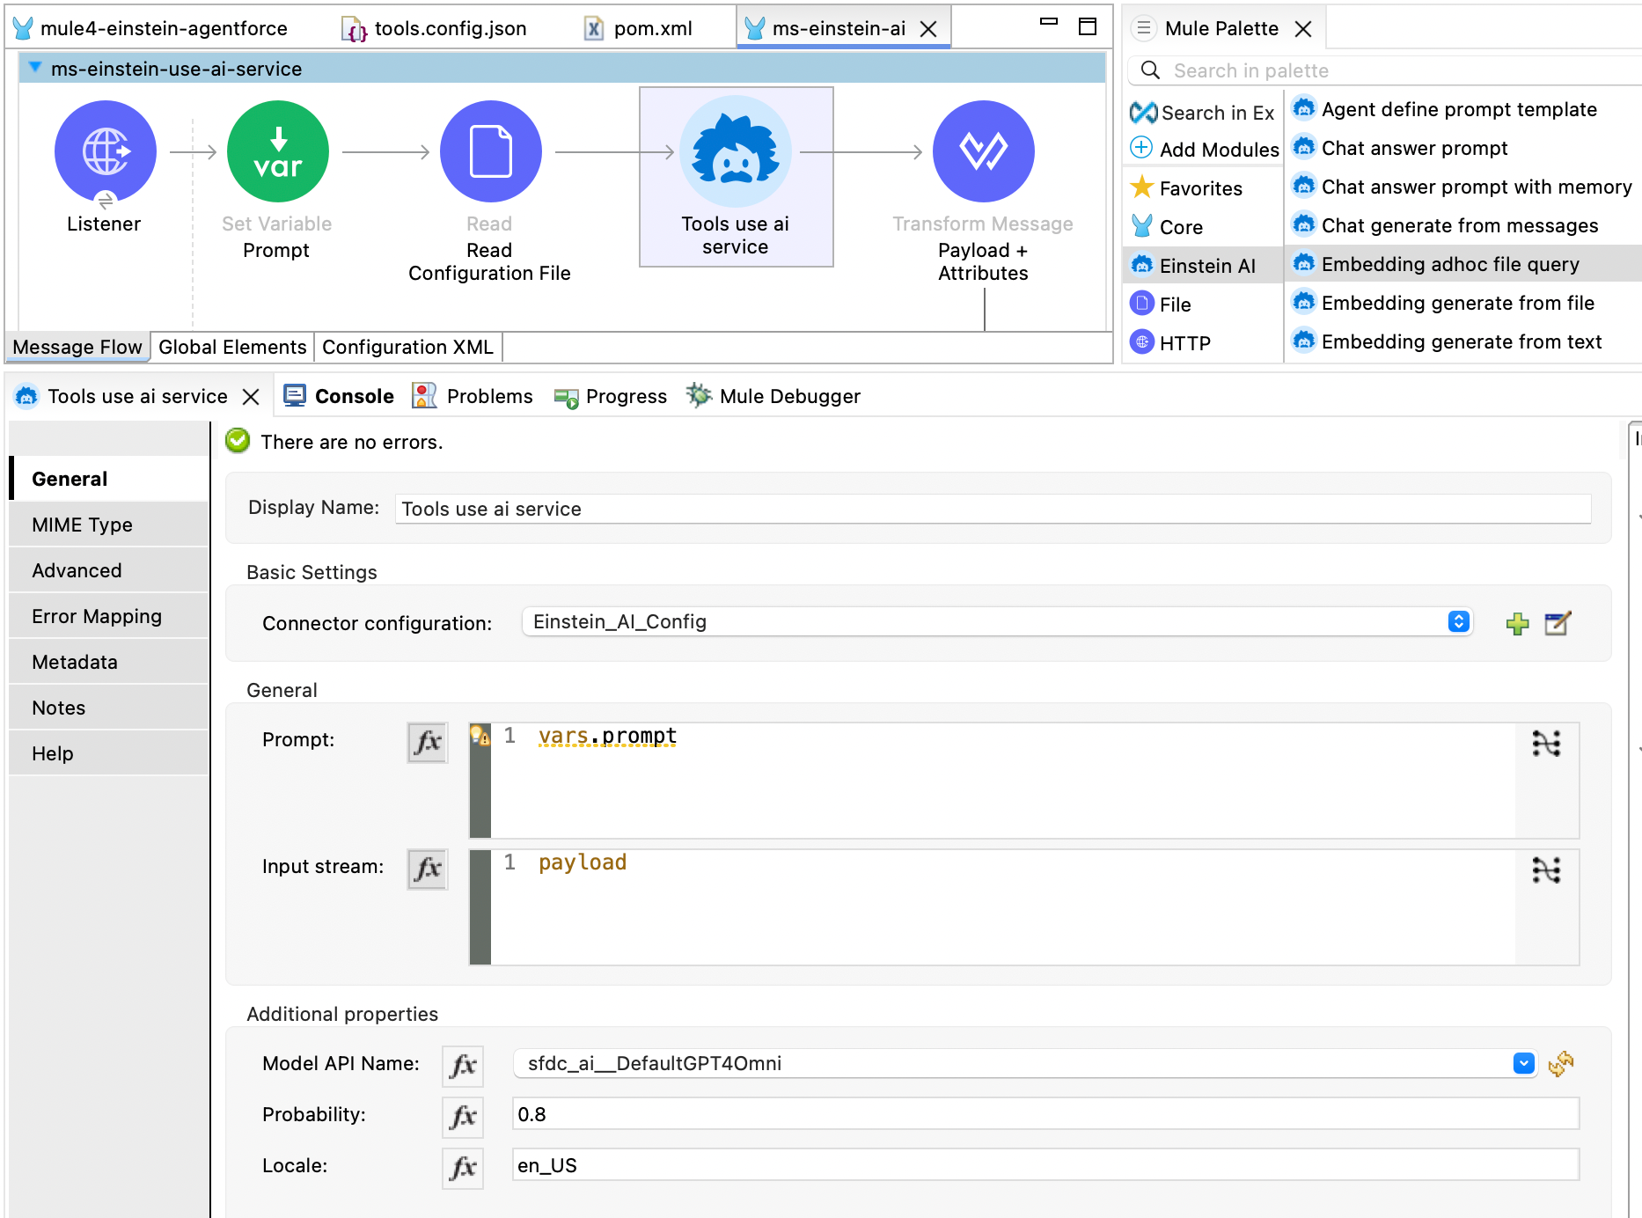Close the Tools use ai service properties tab
This screenshot has height=1218, width=1642.
point(251,397)
